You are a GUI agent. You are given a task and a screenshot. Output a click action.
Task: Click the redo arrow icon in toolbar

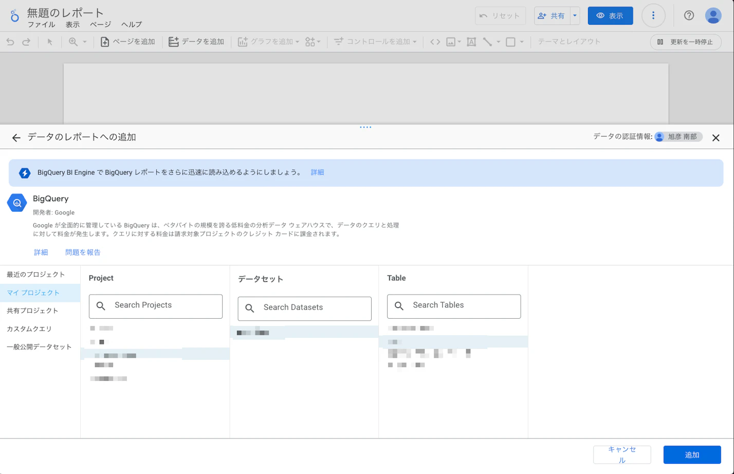(x=26, y=42)
